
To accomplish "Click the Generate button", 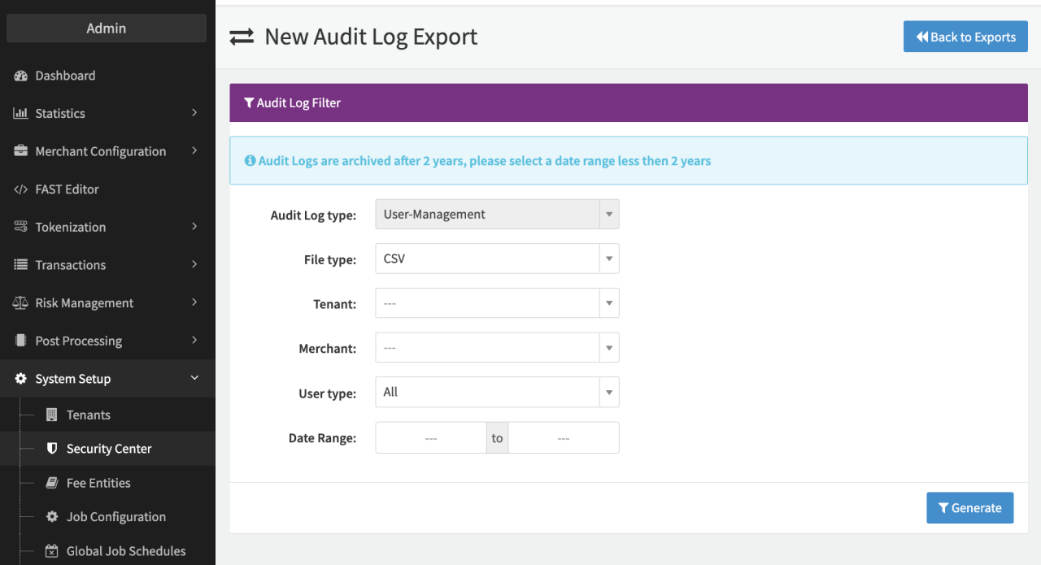I will click(969, 508).
